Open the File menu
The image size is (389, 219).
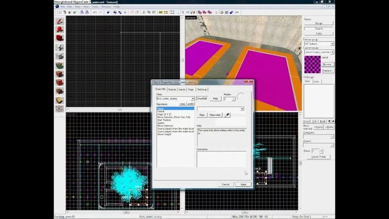tap(63, 7)
